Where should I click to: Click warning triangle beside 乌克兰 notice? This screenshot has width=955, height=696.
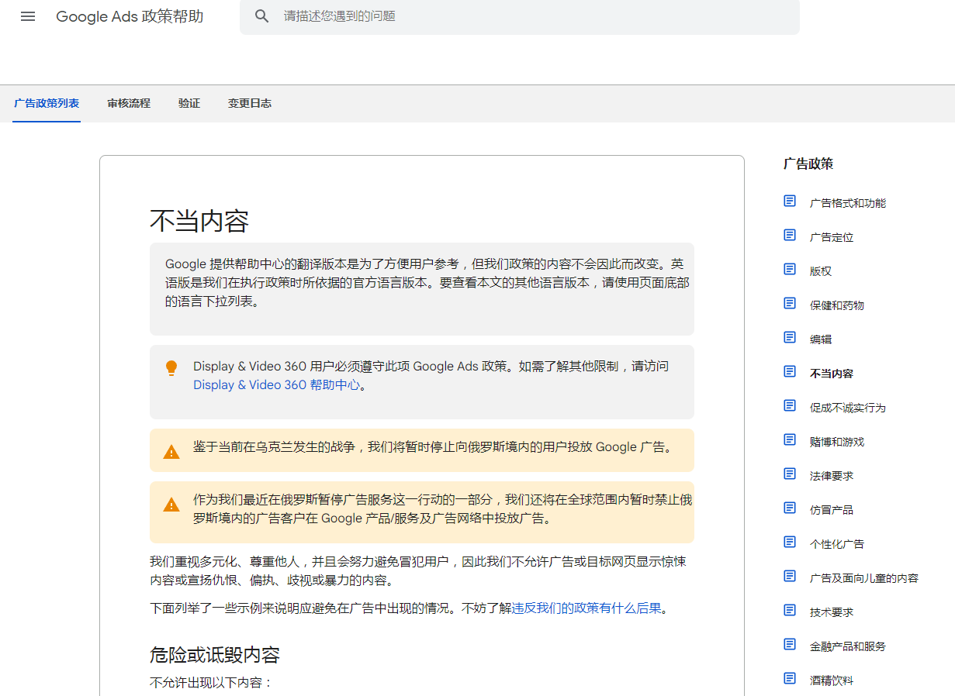point(171,451)
